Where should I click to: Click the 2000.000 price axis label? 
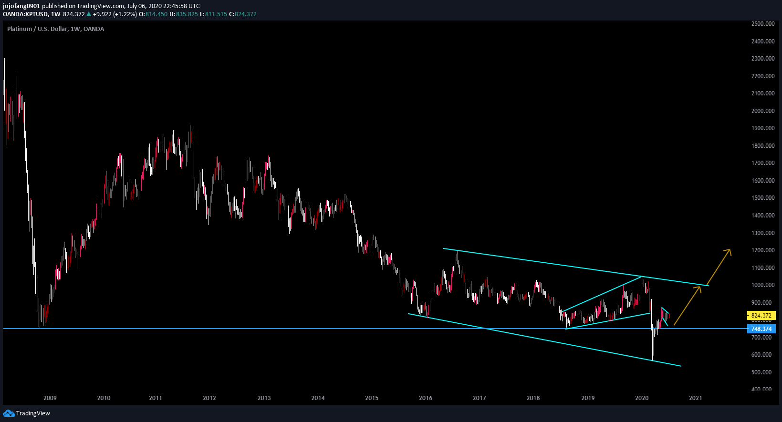click(762, 111)
